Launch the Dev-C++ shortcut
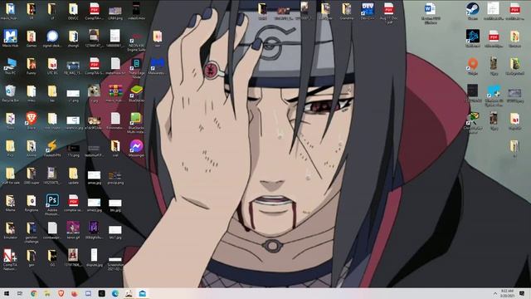 click(368, 9)
